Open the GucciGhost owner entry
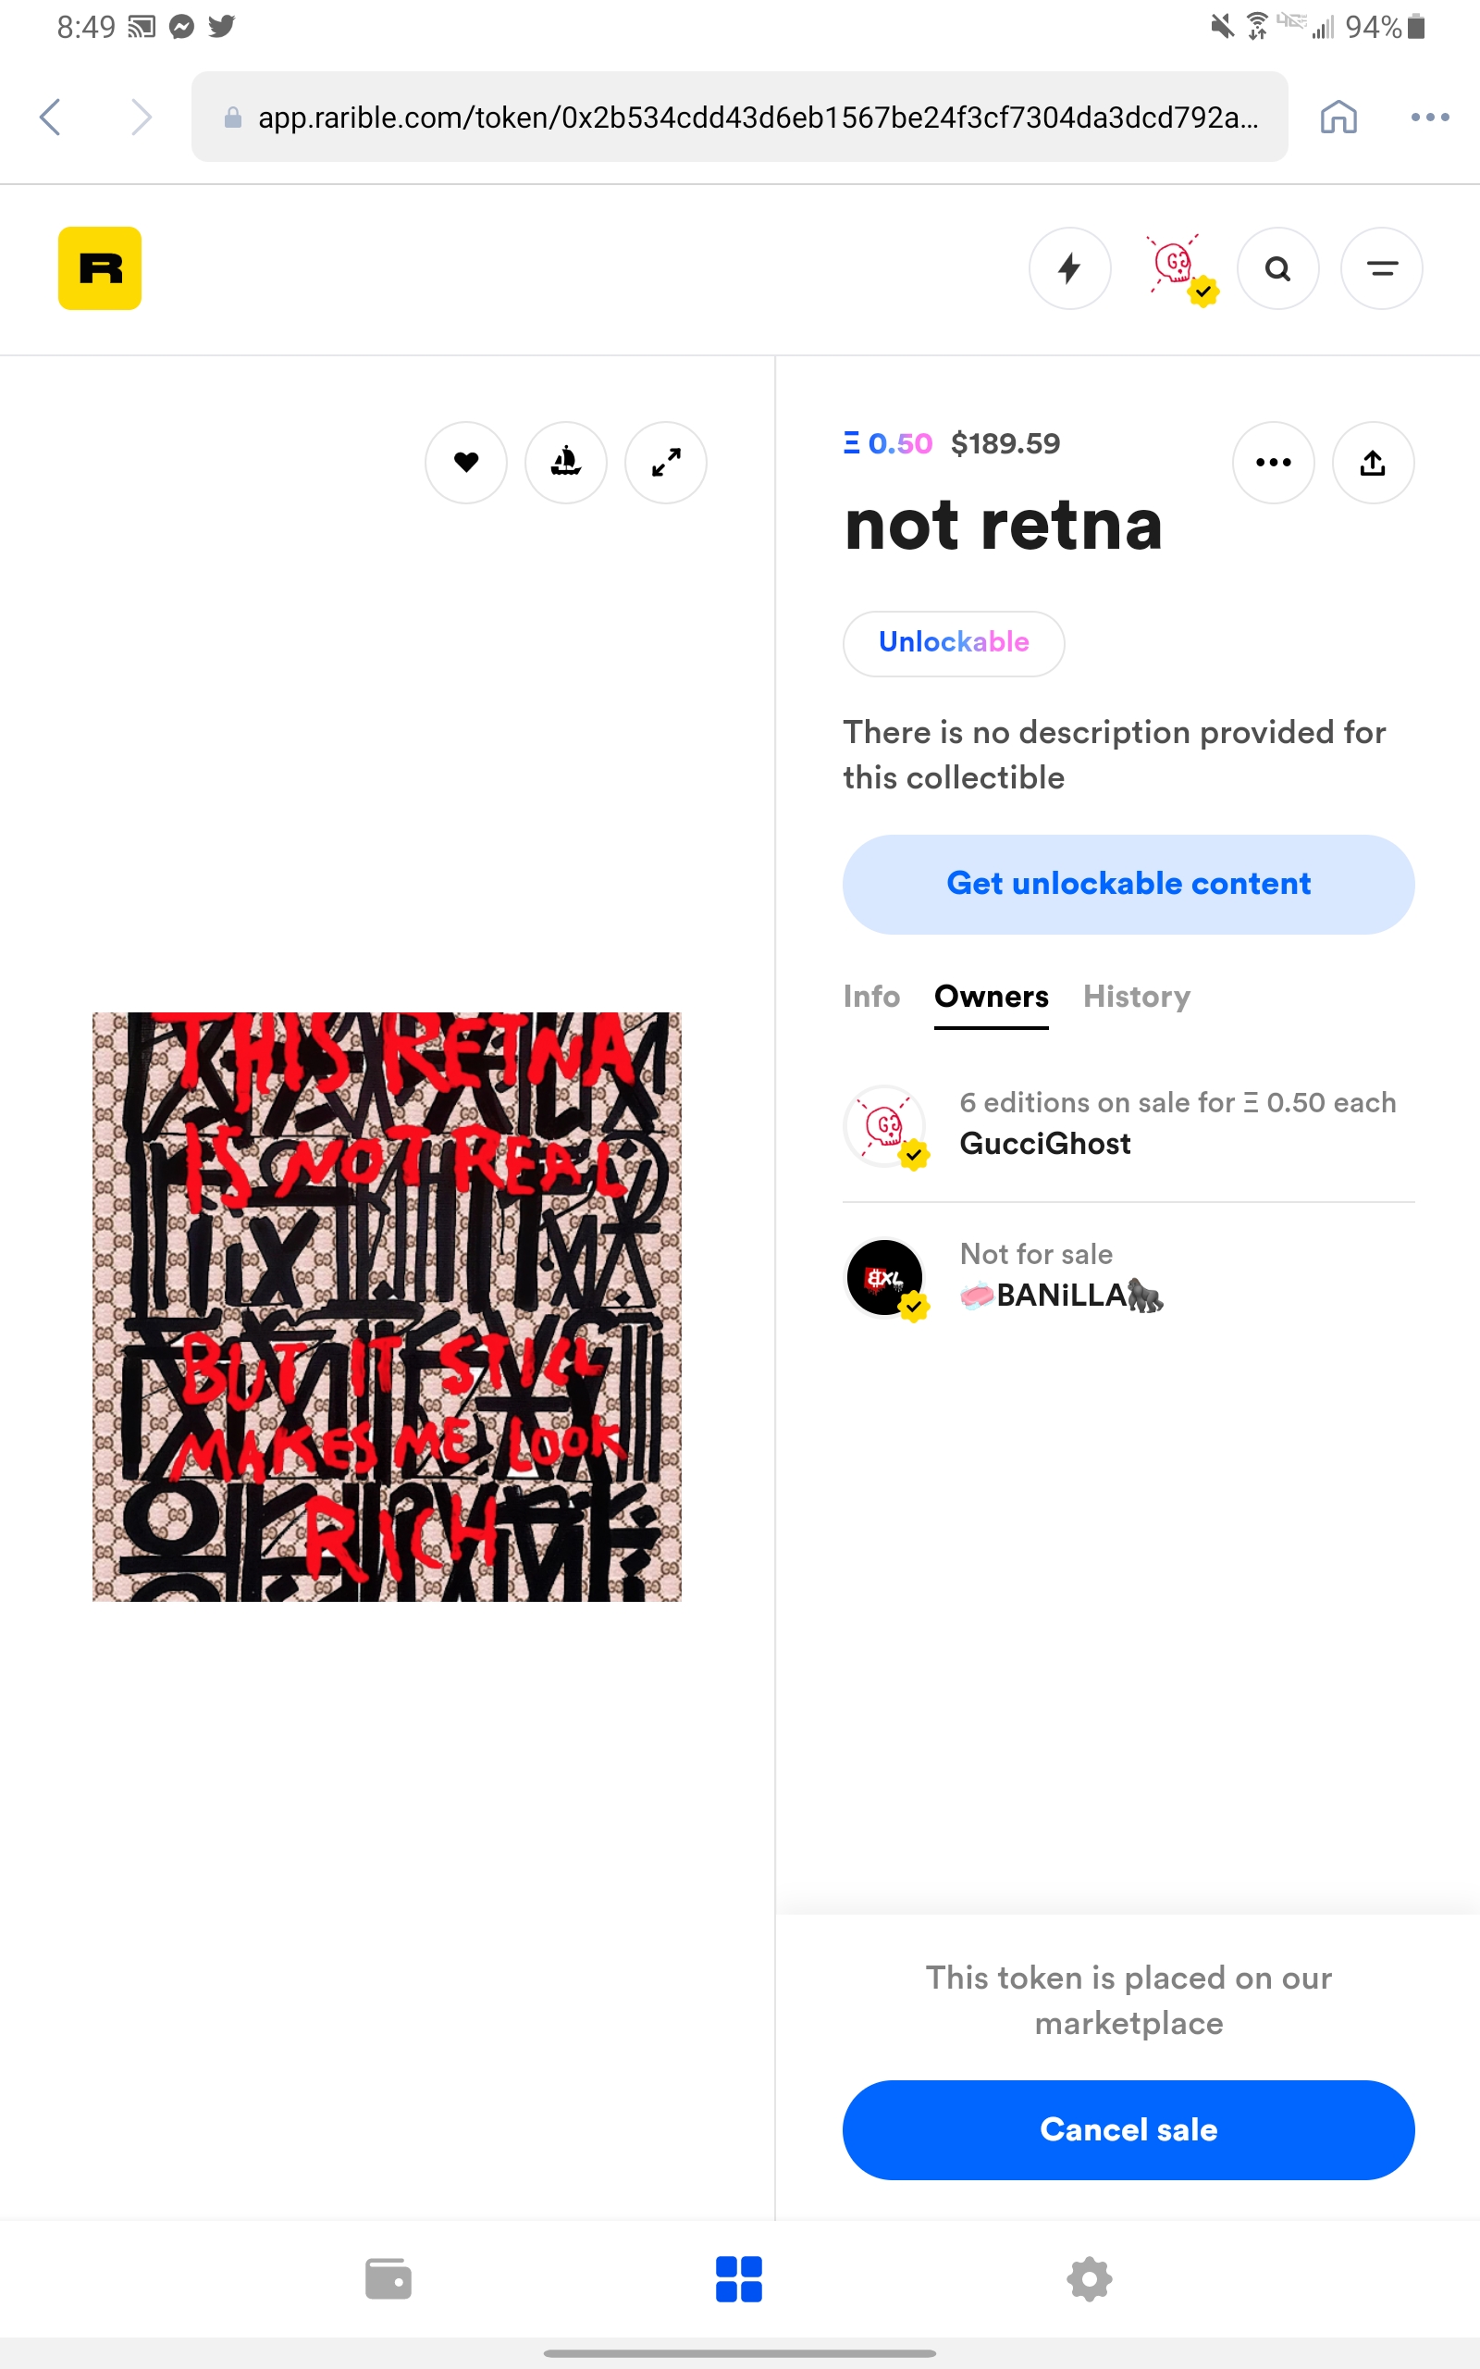1480x2369 pixels. pos(1128,1123)
